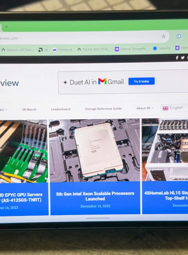This screenshot has width=188, height=255.
Task: Open the Leaderboard menu item
Action: [x=61, y=109]
